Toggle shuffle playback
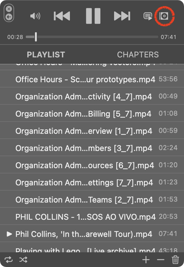 pyautogui.click(x=23, y=260)
